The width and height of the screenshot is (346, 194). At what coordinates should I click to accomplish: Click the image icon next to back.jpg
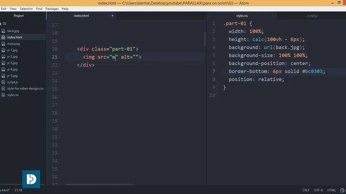3,31
